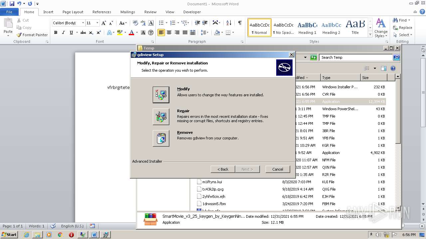Toggle Bold formatting in Word ribbon
426x239 pixels.
[56, 33]
